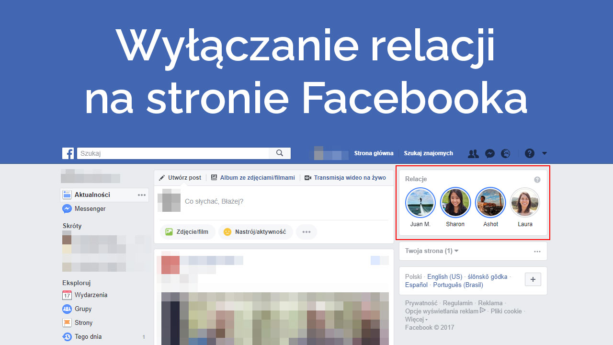
Task: Open Prywatność footer link
Action: (421, 303)
